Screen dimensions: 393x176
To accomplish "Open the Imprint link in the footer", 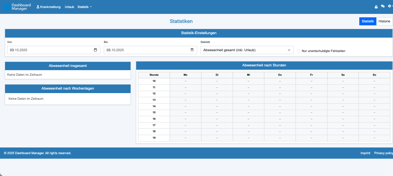I will [x=365, y=153].
